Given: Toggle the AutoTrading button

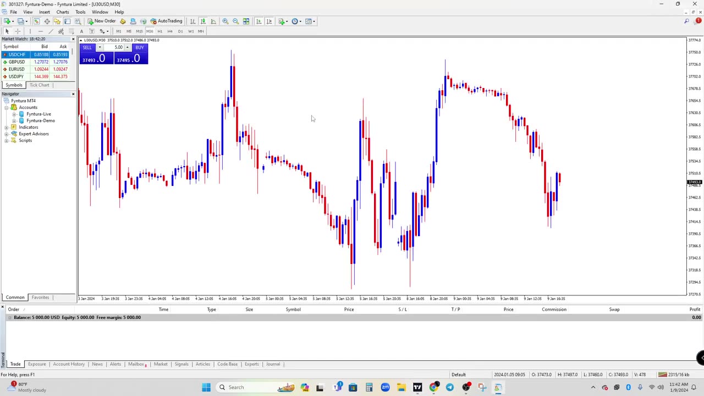Looking at the screenshot, I should pyautogui.click(x=166, y=21).
